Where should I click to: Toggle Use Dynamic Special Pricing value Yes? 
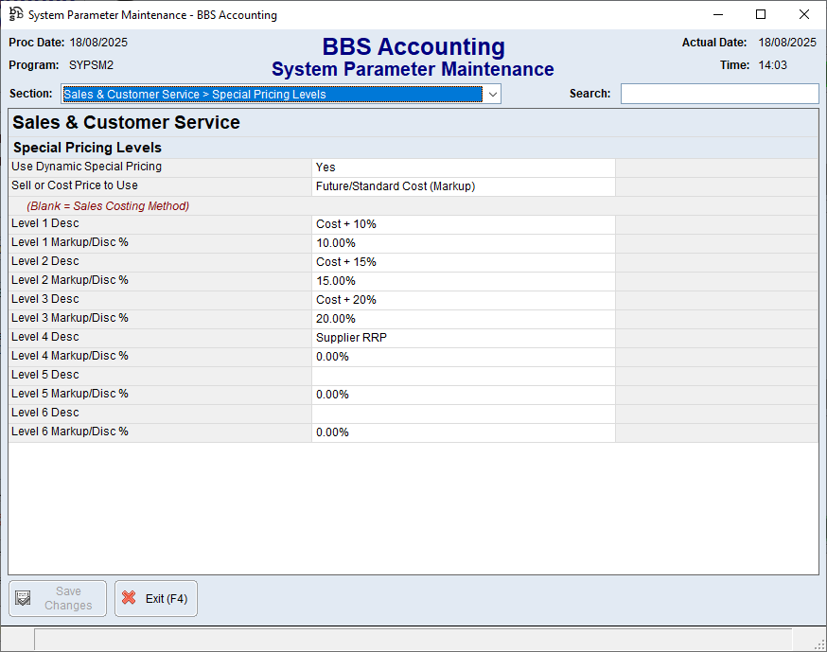[x=463, y=167]
